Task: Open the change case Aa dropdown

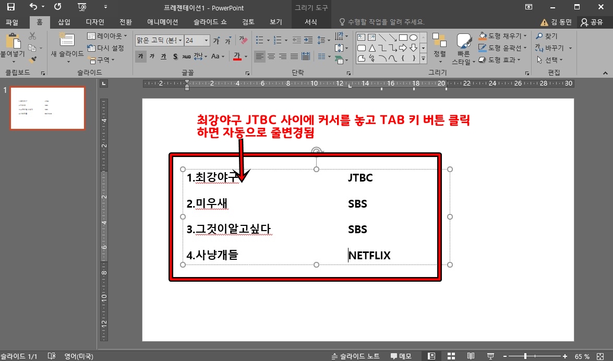Action: point(218,56)
